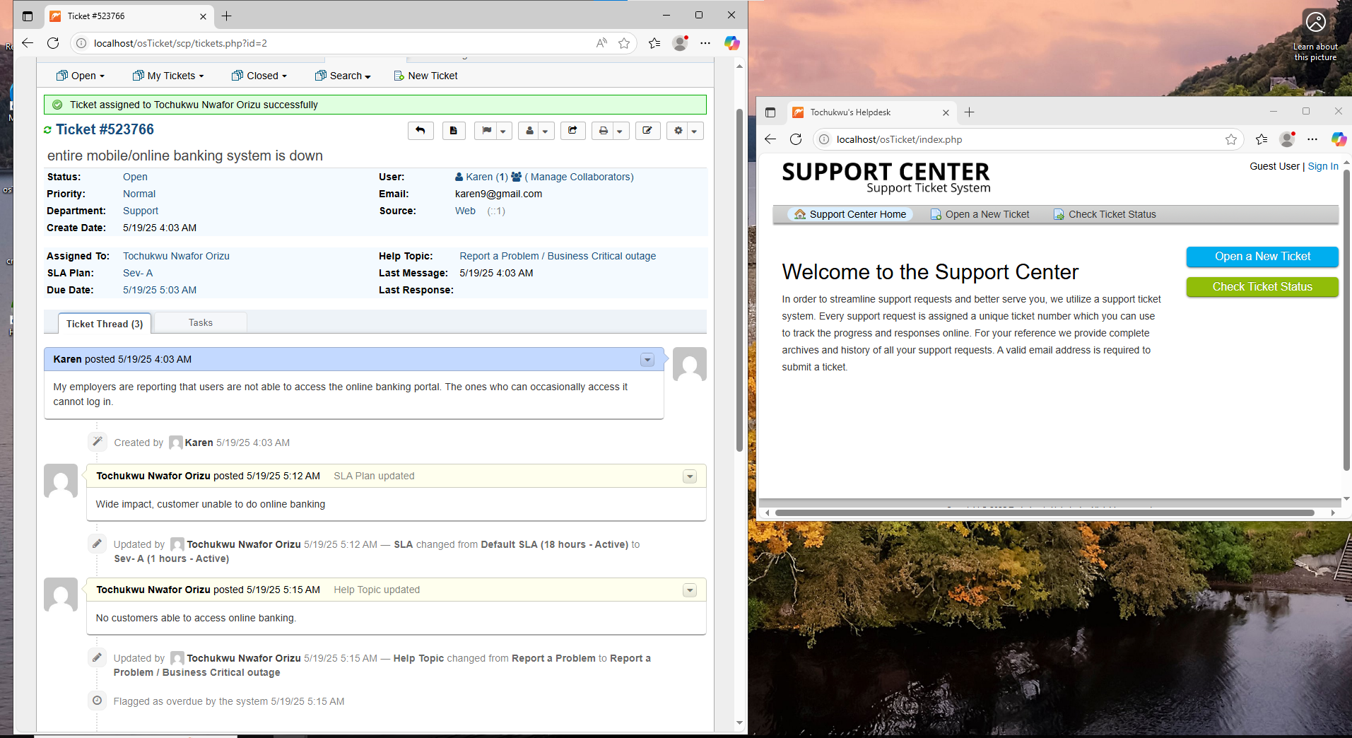Click New Ticket in the staff panel menu
The height and width of the screenshot is (738, 1352).
[425, 76]
